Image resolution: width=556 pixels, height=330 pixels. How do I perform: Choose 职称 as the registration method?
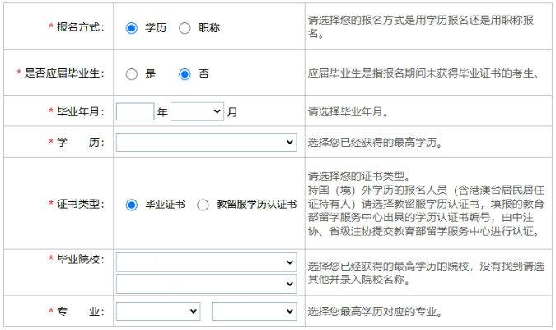[184, 28]
